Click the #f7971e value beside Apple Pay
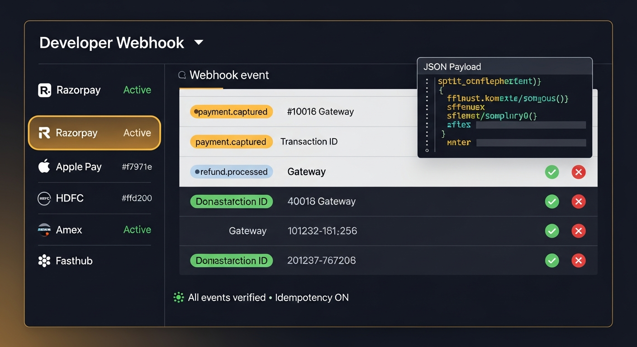This screenshot has width=637, height=347. 137,167
